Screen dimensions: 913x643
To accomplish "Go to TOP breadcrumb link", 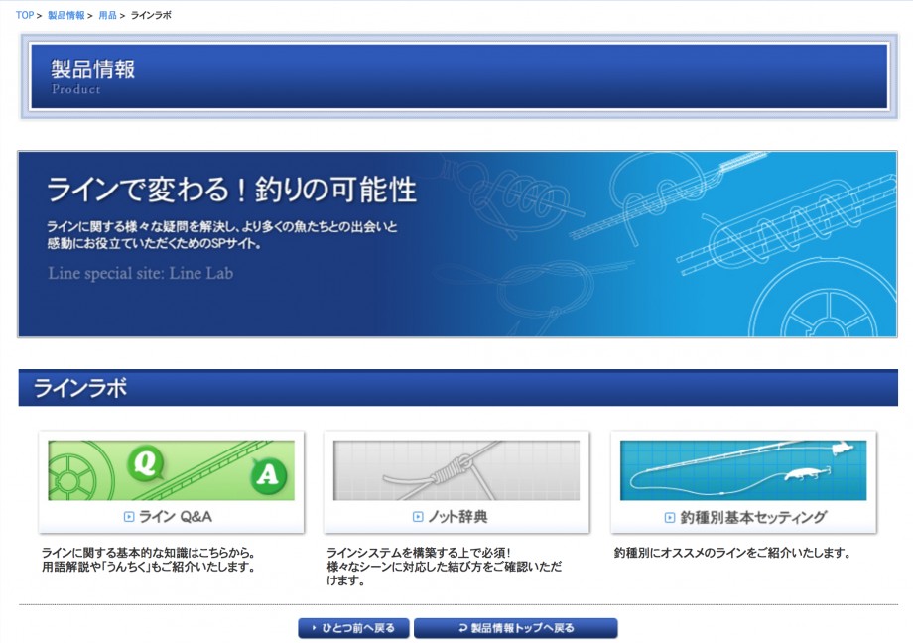I will point(25,15).
